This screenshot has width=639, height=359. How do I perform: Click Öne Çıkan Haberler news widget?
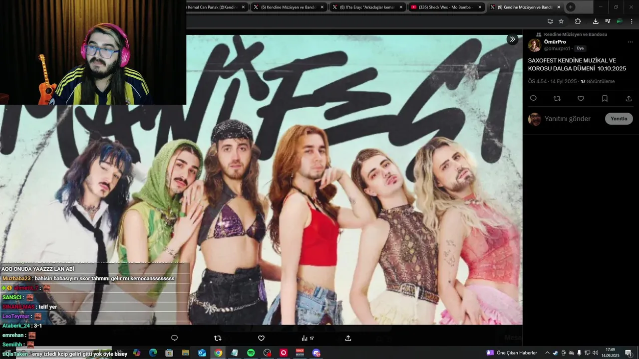tap(512, 353)
